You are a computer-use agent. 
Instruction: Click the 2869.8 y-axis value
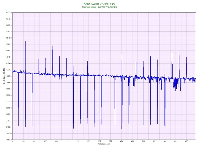click(9, 108)
